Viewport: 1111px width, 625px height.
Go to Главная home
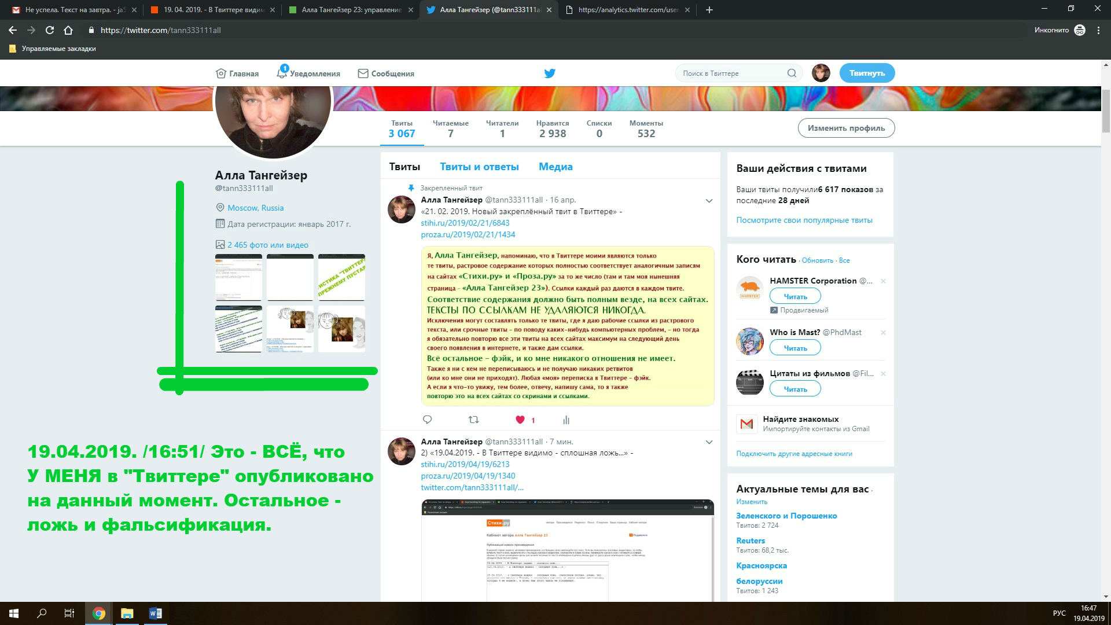point(237,73)
